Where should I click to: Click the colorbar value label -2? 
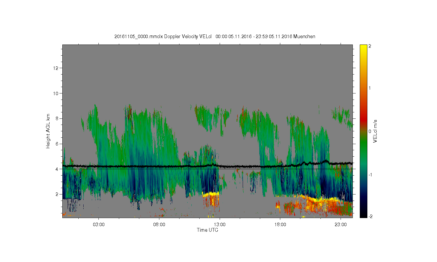pyautogui.click(x=371, y=216)
